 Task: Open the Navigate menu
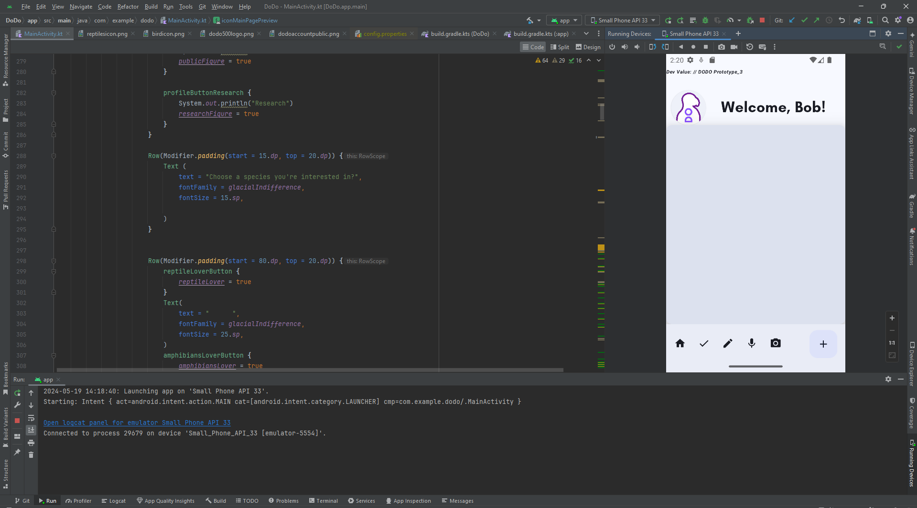(x=81, y=7)
